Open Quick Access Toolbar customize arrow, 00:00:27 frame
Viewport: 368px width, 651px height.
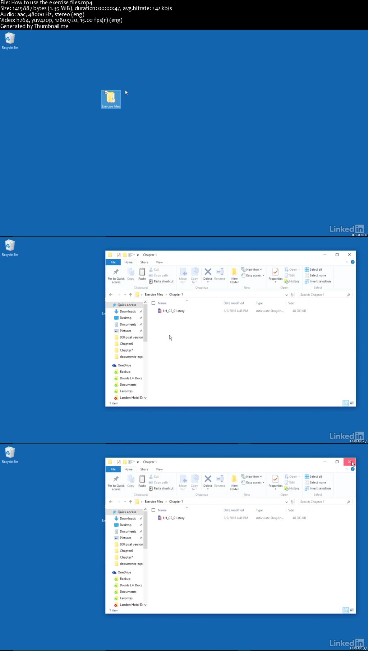[x=138, y=255]
